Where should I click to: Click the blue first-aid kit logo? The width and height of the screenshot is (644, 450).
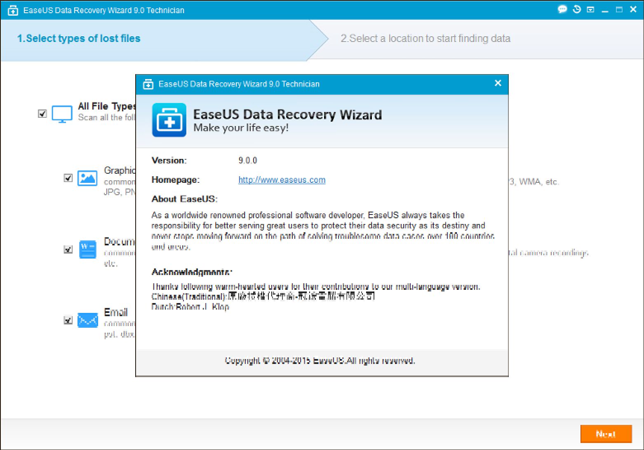(x=169, y=120)
